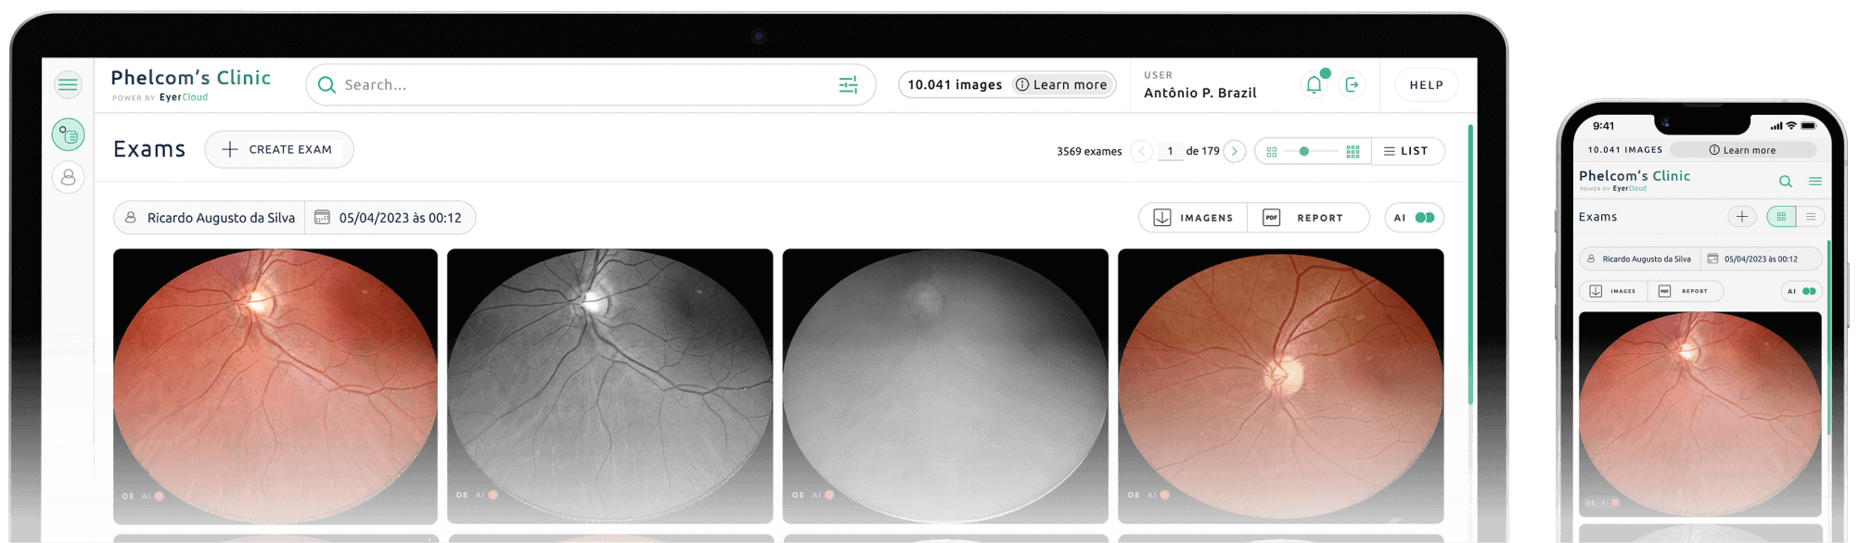This screenshot has width=1859, height=543.
Task: Toggle the AI switch on phone
Action: click(1808, 291)
